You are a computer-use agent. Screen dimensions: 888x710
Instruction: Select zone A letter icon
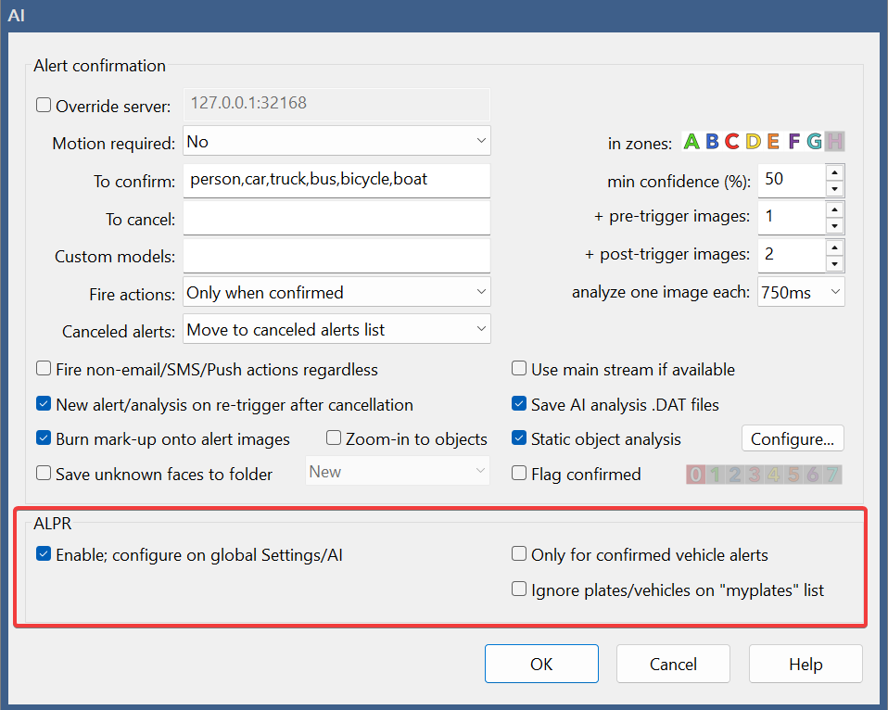[x=691, y=142]
